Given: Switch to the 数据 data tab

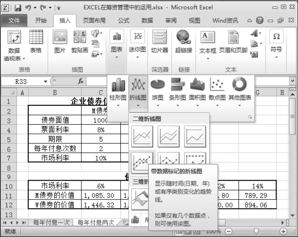Looking at the screenshot, I should 147,20.
